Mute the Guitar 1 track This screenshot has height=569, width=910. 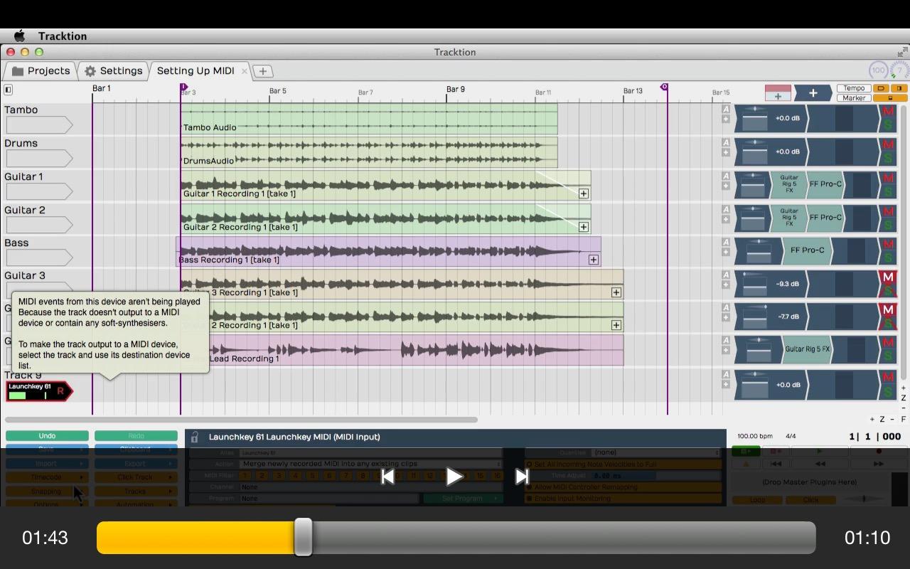tap(887, 178)
